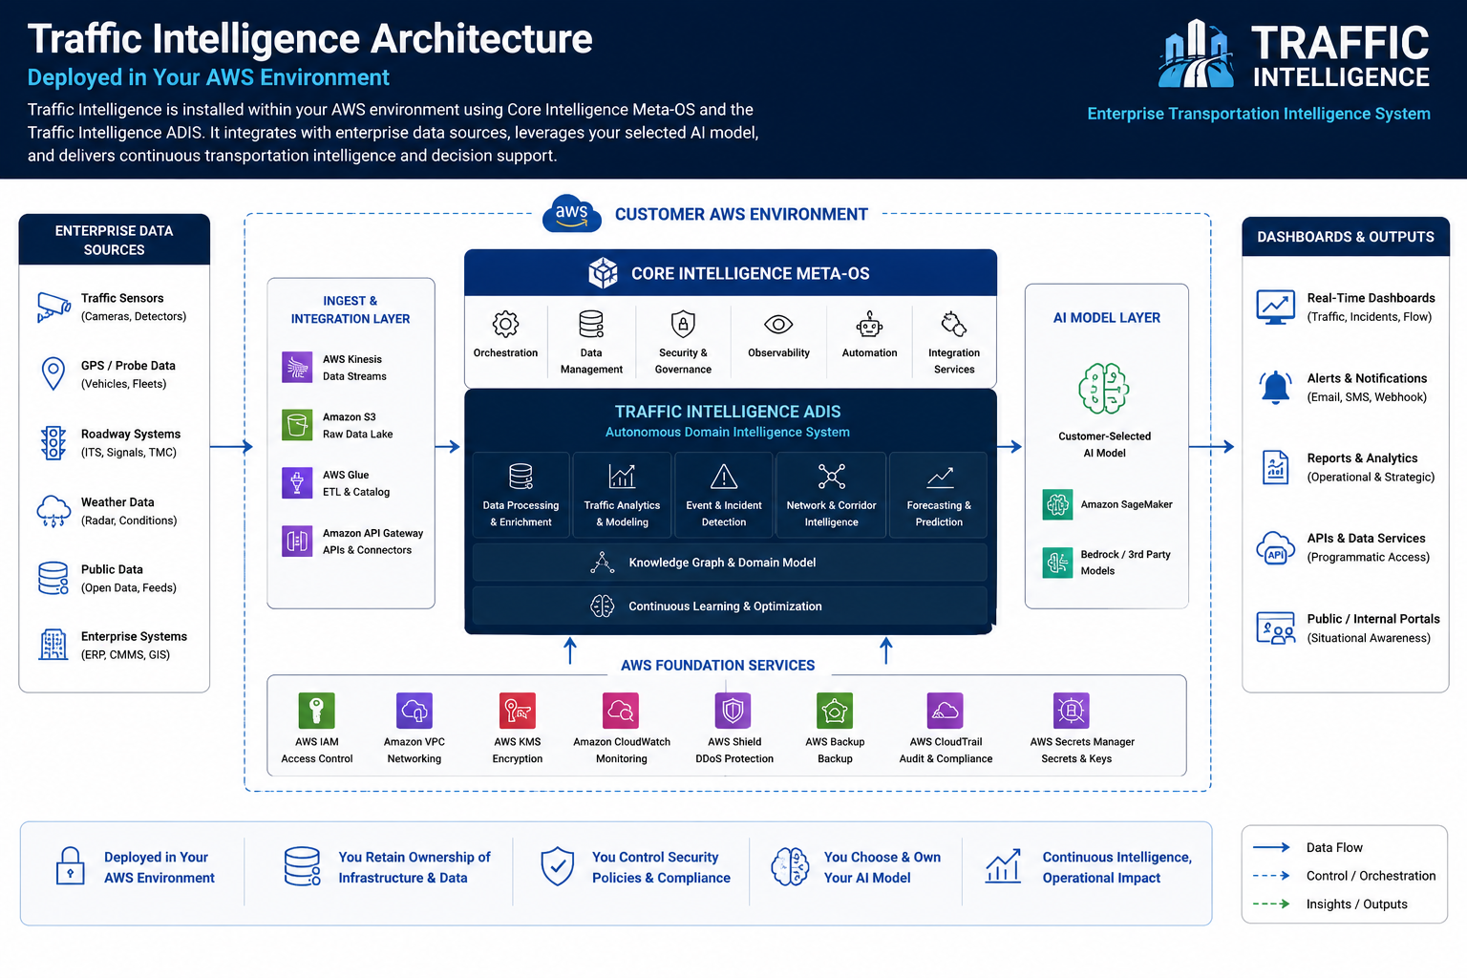This screenshot has height=978, width=1467.
Task: Select the Dashboards & Outputs panel header
Action: coord(1346,237)
